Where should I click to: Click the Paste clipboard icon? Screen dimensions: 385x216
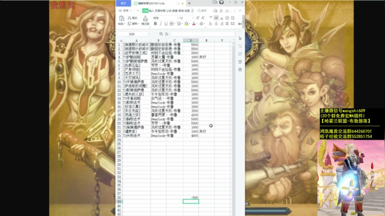[121, 18]
